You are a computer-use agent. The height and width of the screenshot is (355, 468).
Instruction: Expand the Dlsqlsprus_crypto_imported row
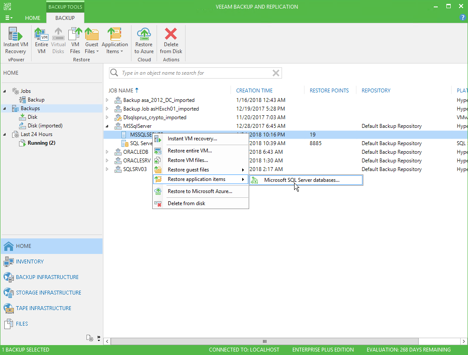107,117
